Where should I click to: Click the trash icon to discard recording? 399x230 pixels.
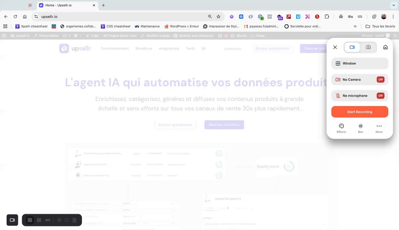[75, 220]
